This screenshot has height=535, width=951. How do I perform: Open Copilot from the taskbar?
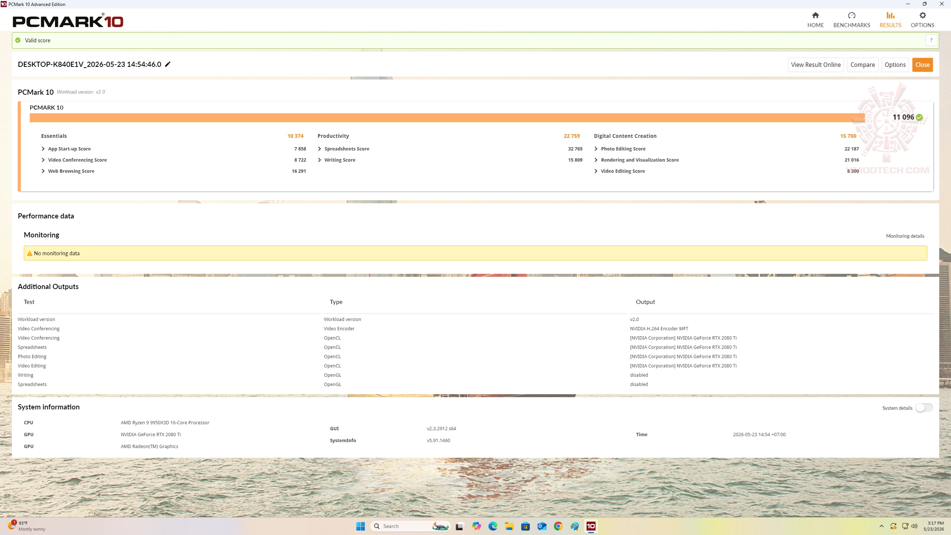[x=476, y=526]
